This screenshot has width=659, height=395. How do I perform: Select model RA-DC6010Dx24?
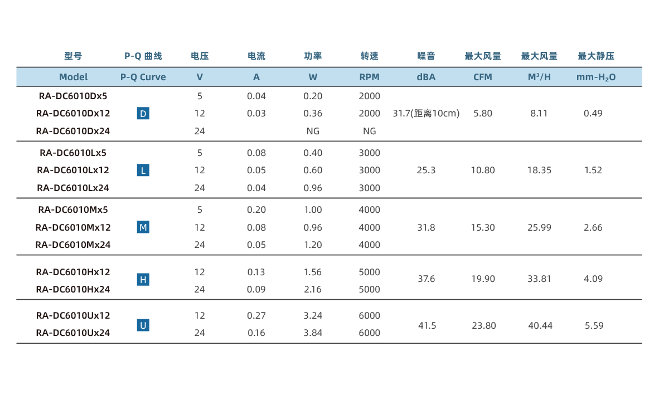pyautogui.click(x=73, y=131)
